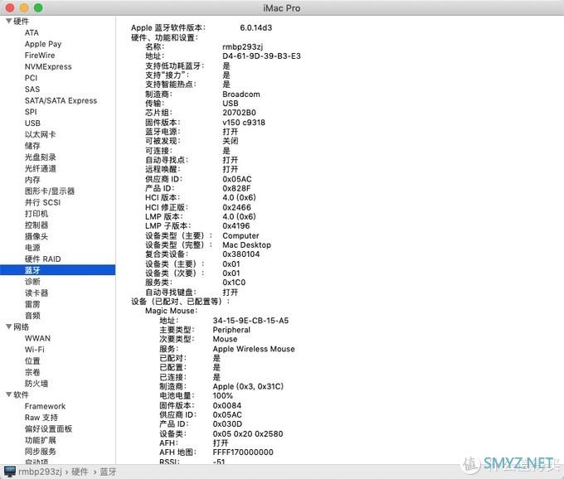
Task: Select ATA in the sidebar
Action: pyautogui.click(x=32, y=32)
